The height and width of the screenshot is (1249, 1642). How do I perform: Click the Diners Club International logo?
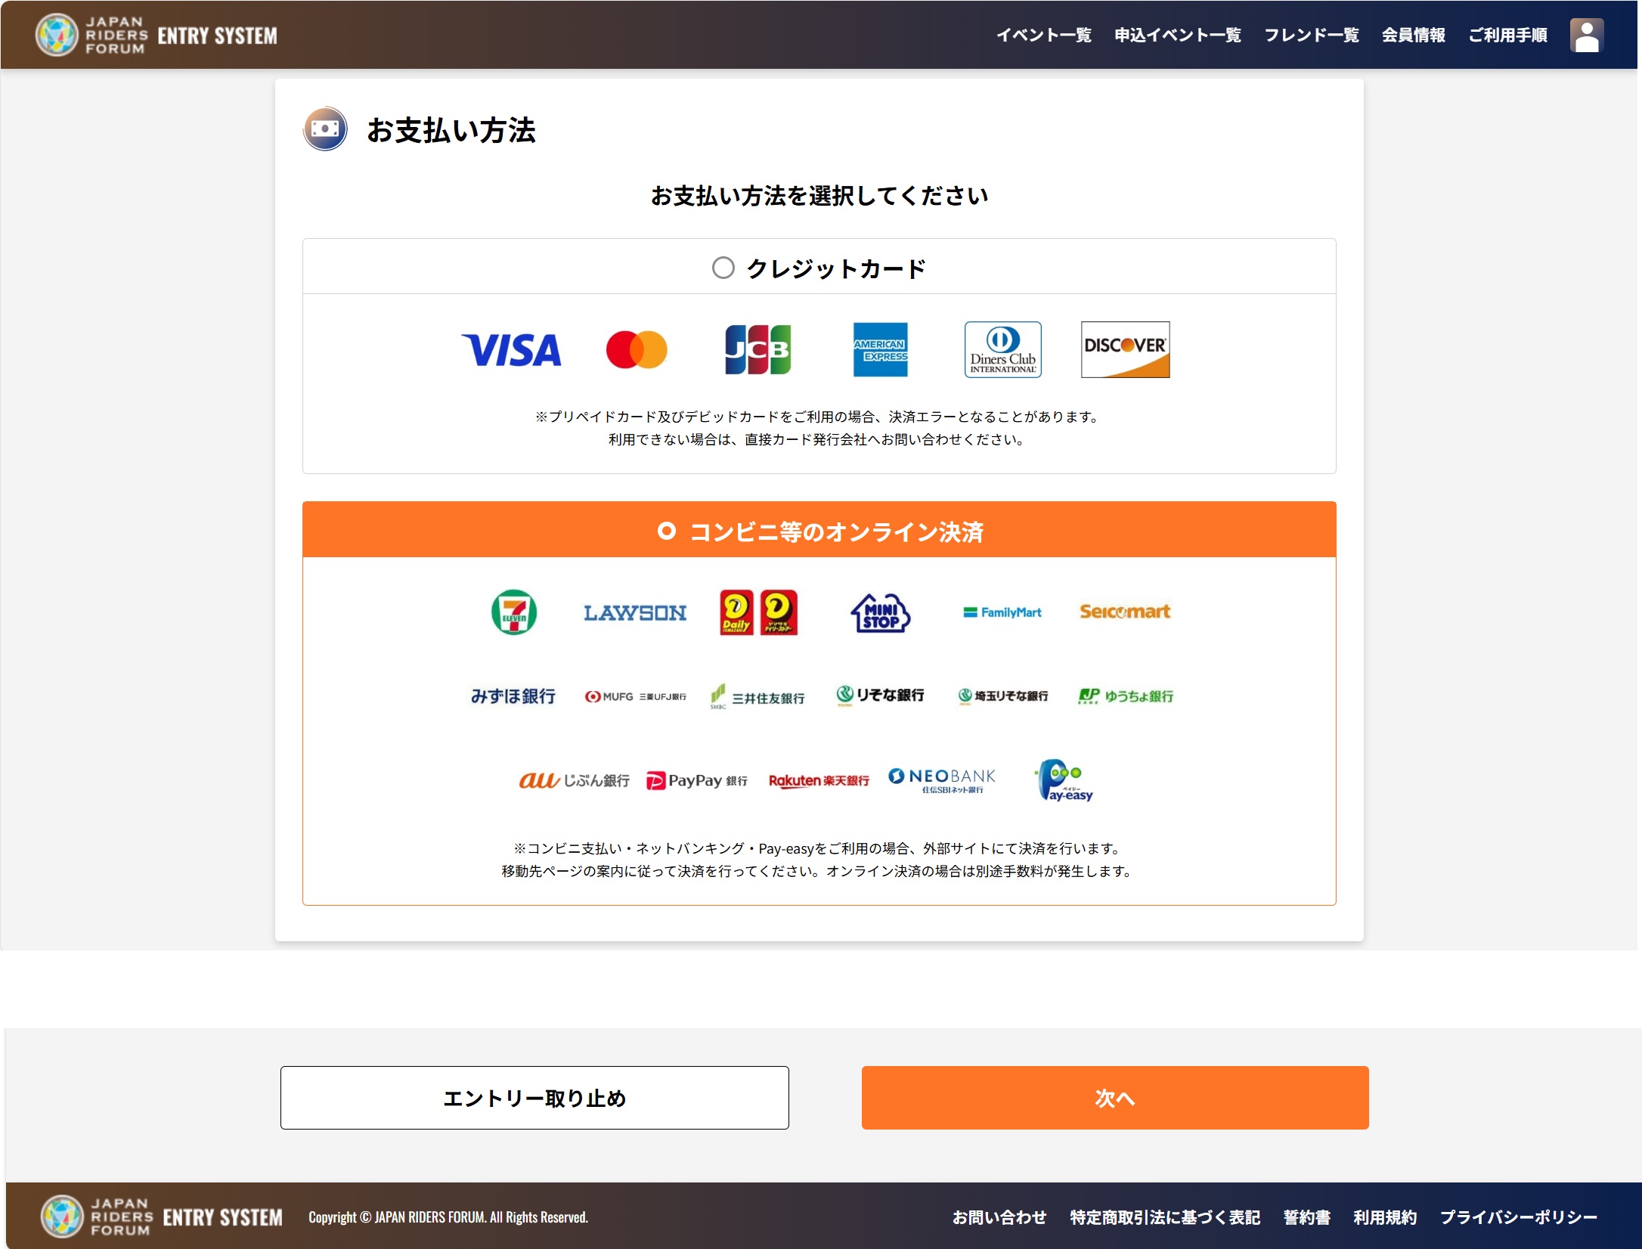(x=1002, y=349)
